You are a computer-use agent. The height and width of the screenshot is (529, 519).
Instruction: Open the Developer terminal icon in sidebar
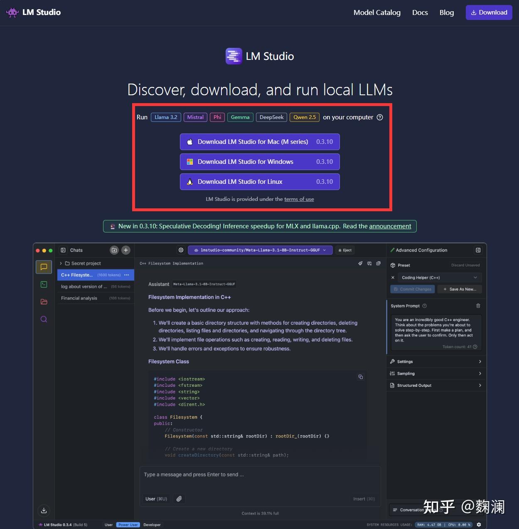(x=44, y=284)
